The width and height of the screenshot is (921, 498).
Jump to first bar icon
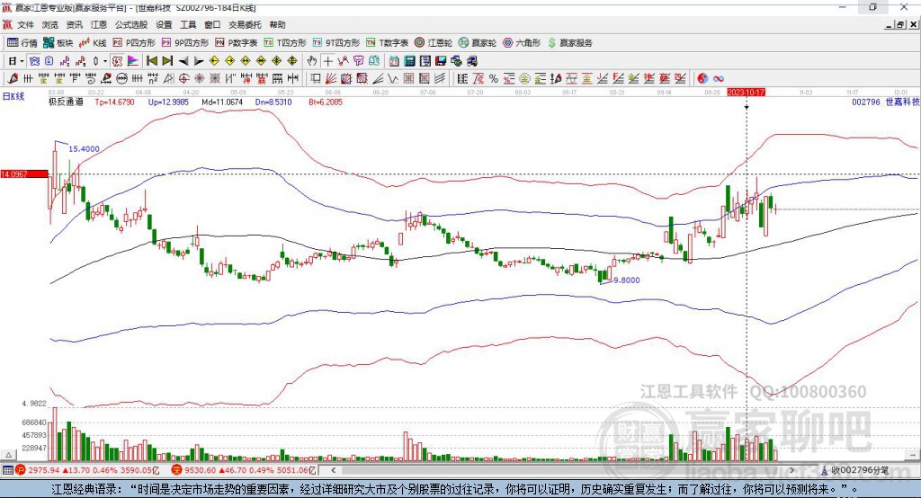click(x=151, y=61)
